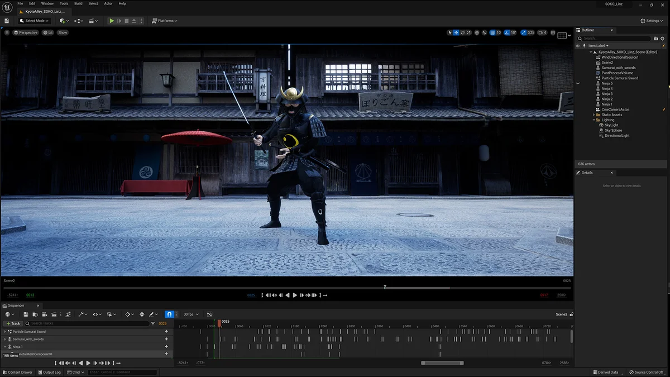Add keyframe on Samurai_with_swords track plus icon
670x377 pixels.
[166, 339]
